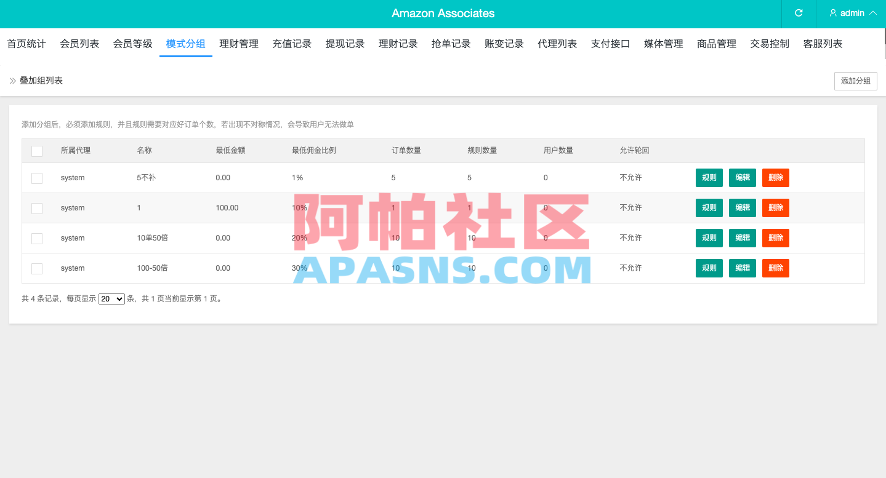Click the refresh icon in header

click(x=799, y=13)
